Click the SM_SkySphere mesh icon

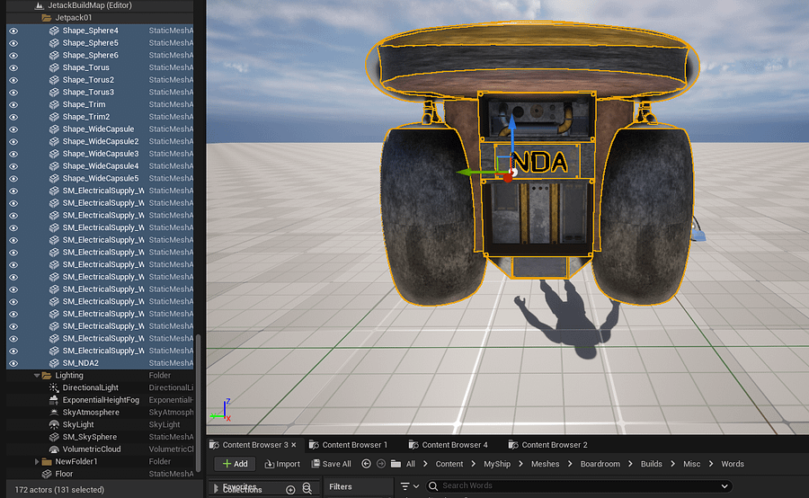pyautogui.click(x=54, y=437)
